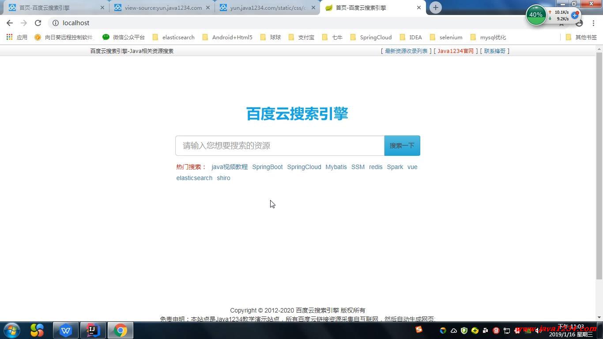Open the 七牛 bookmark folder
This screenshot has height=339, width=603.
(x=332, y=38)
